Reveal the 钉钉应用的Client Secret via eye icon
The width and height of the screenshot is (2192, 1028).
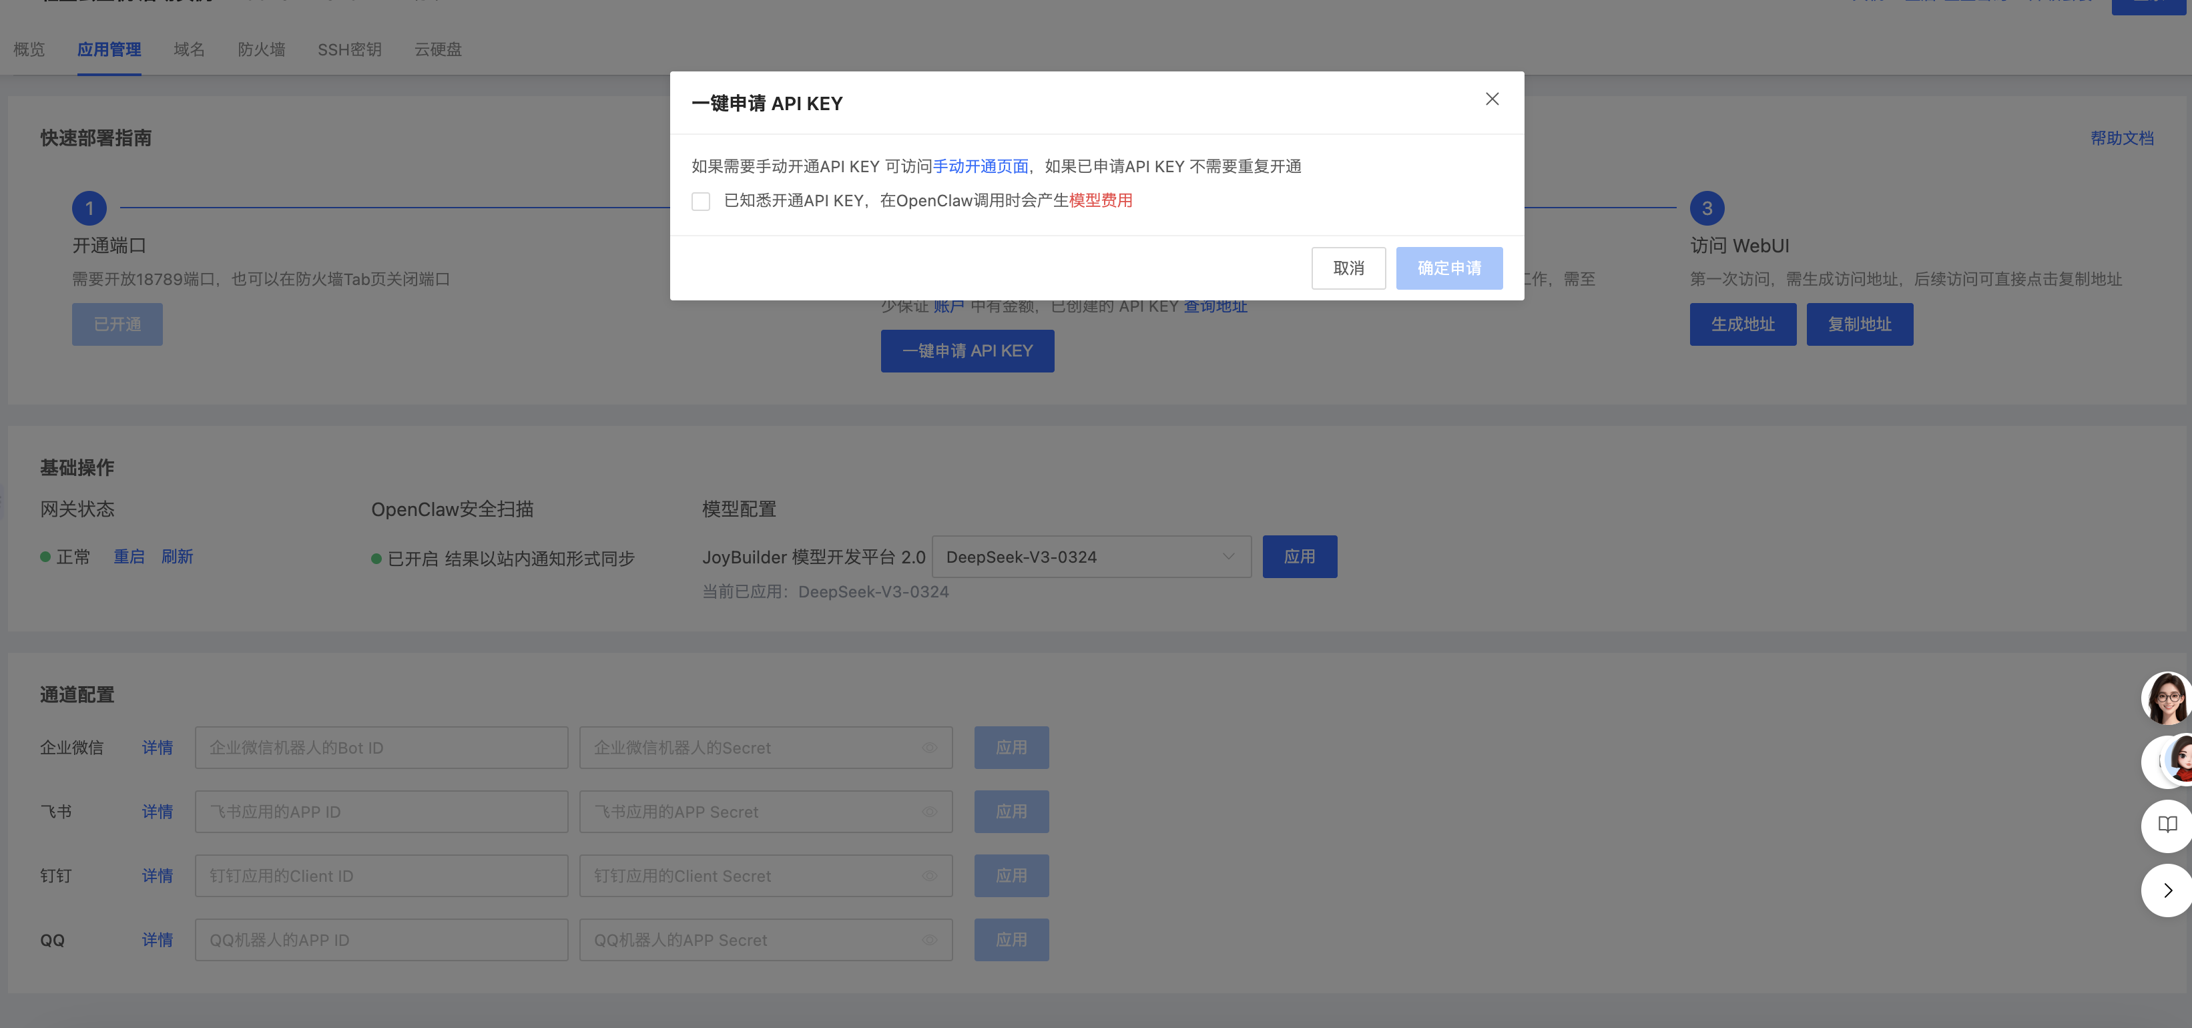pyautogui.click(x=929, y=876)
